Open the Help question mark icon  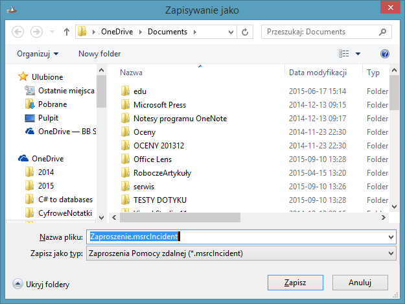(x=385, y=54)
